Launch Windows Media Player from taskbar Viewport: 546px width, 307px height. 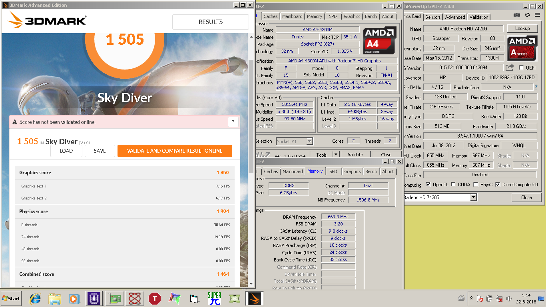click(74, 299)
